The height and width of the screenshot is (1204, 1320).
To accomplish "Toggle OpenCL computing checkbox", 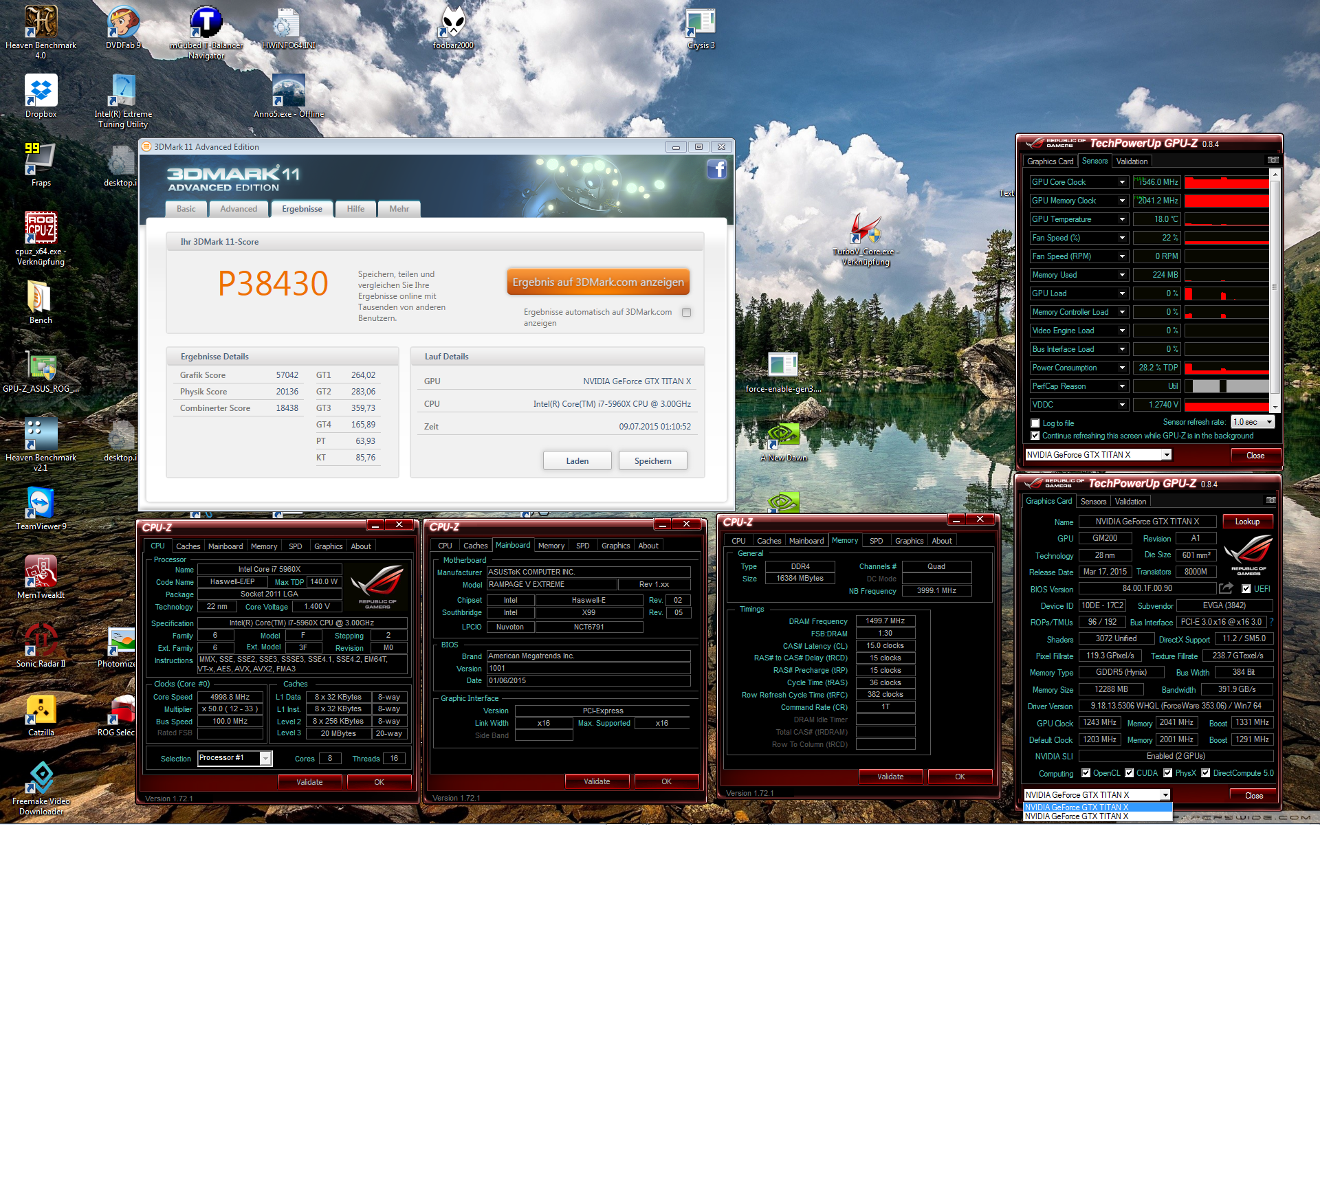I will [x=1086, y=773].
